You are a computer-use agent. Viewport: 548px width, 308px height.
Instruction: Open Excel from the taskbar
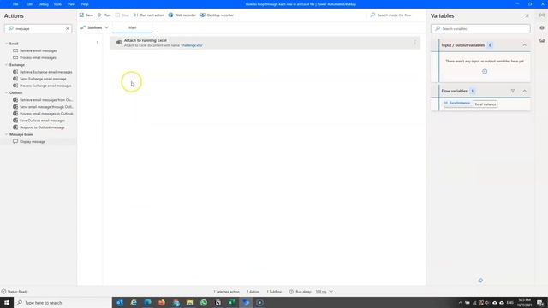tap(232, 302)
